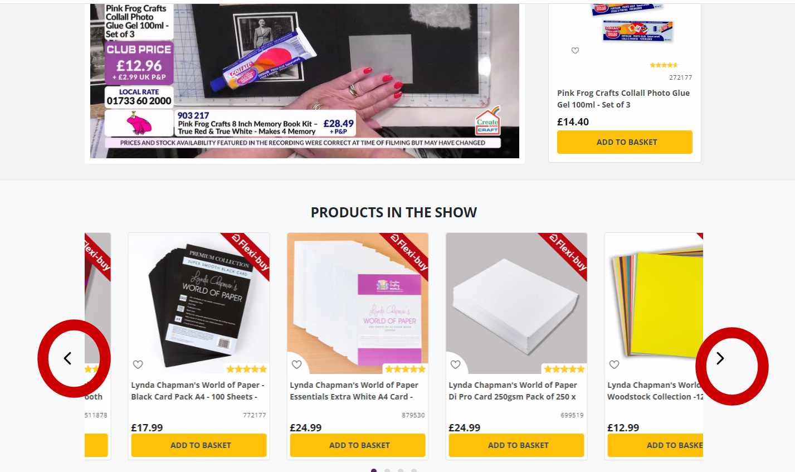Screen dimensions: 795x472
Task: Add Pink Frog Crafts Photo Glue to basket
Action: coord(625,142)
